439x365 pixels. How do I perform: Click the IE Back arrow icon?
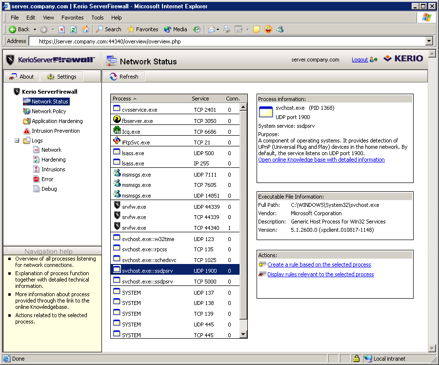(12, 29)
